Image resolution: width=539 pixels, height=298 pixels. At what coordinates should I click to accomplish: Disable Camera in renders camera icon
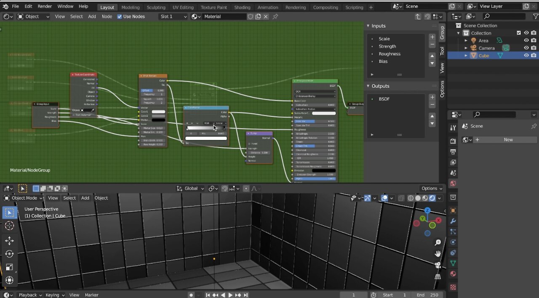coord(534,48)
